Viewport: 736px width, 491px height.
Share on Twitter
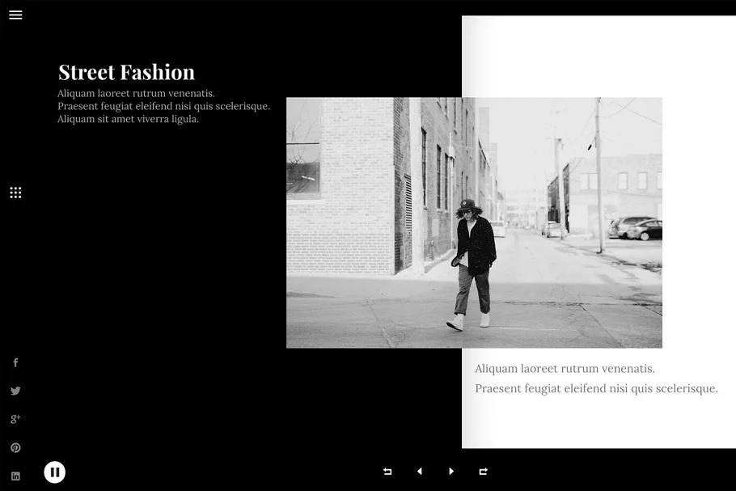[x=15, y=391]
